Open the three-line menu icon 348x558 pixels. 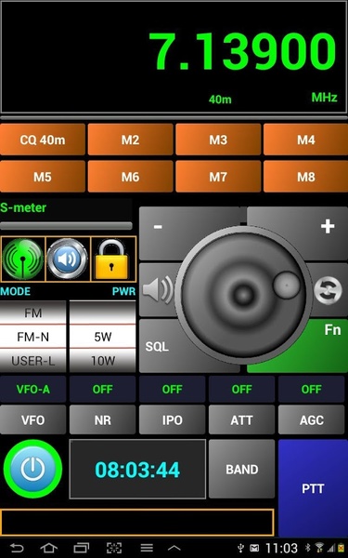point(147,548)
